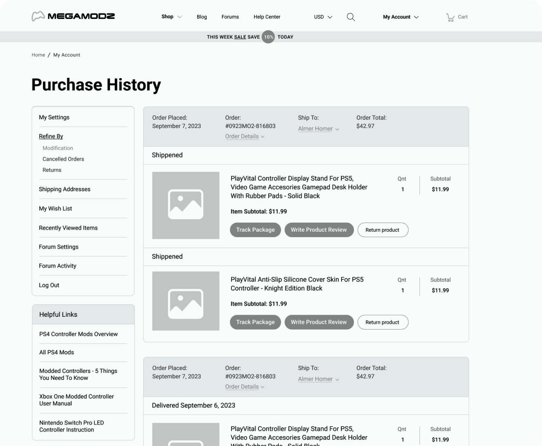
Task: Open the USD currency dropdown
Action: click(323, 17)
